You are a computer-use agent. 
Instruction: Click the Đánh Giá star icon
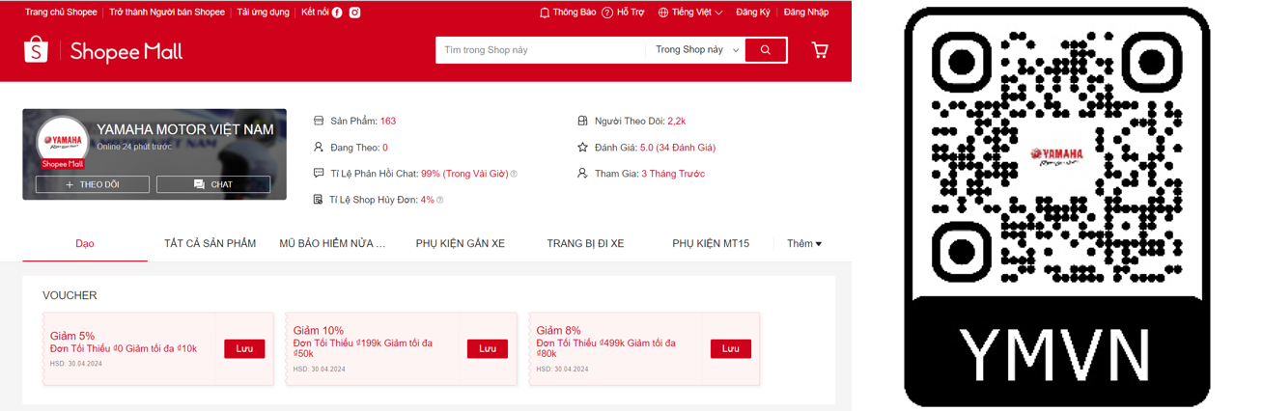click(x=582, y=148)
